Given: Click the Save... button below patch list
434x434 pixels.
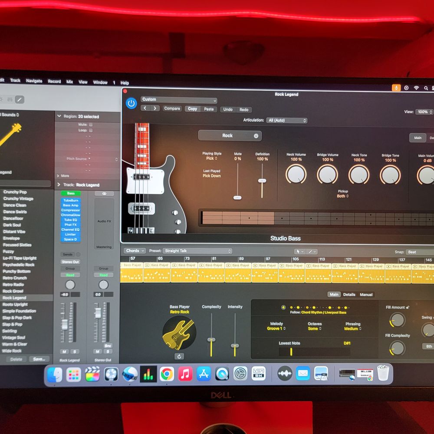Looking at the screenshot, I should (39, 359).
